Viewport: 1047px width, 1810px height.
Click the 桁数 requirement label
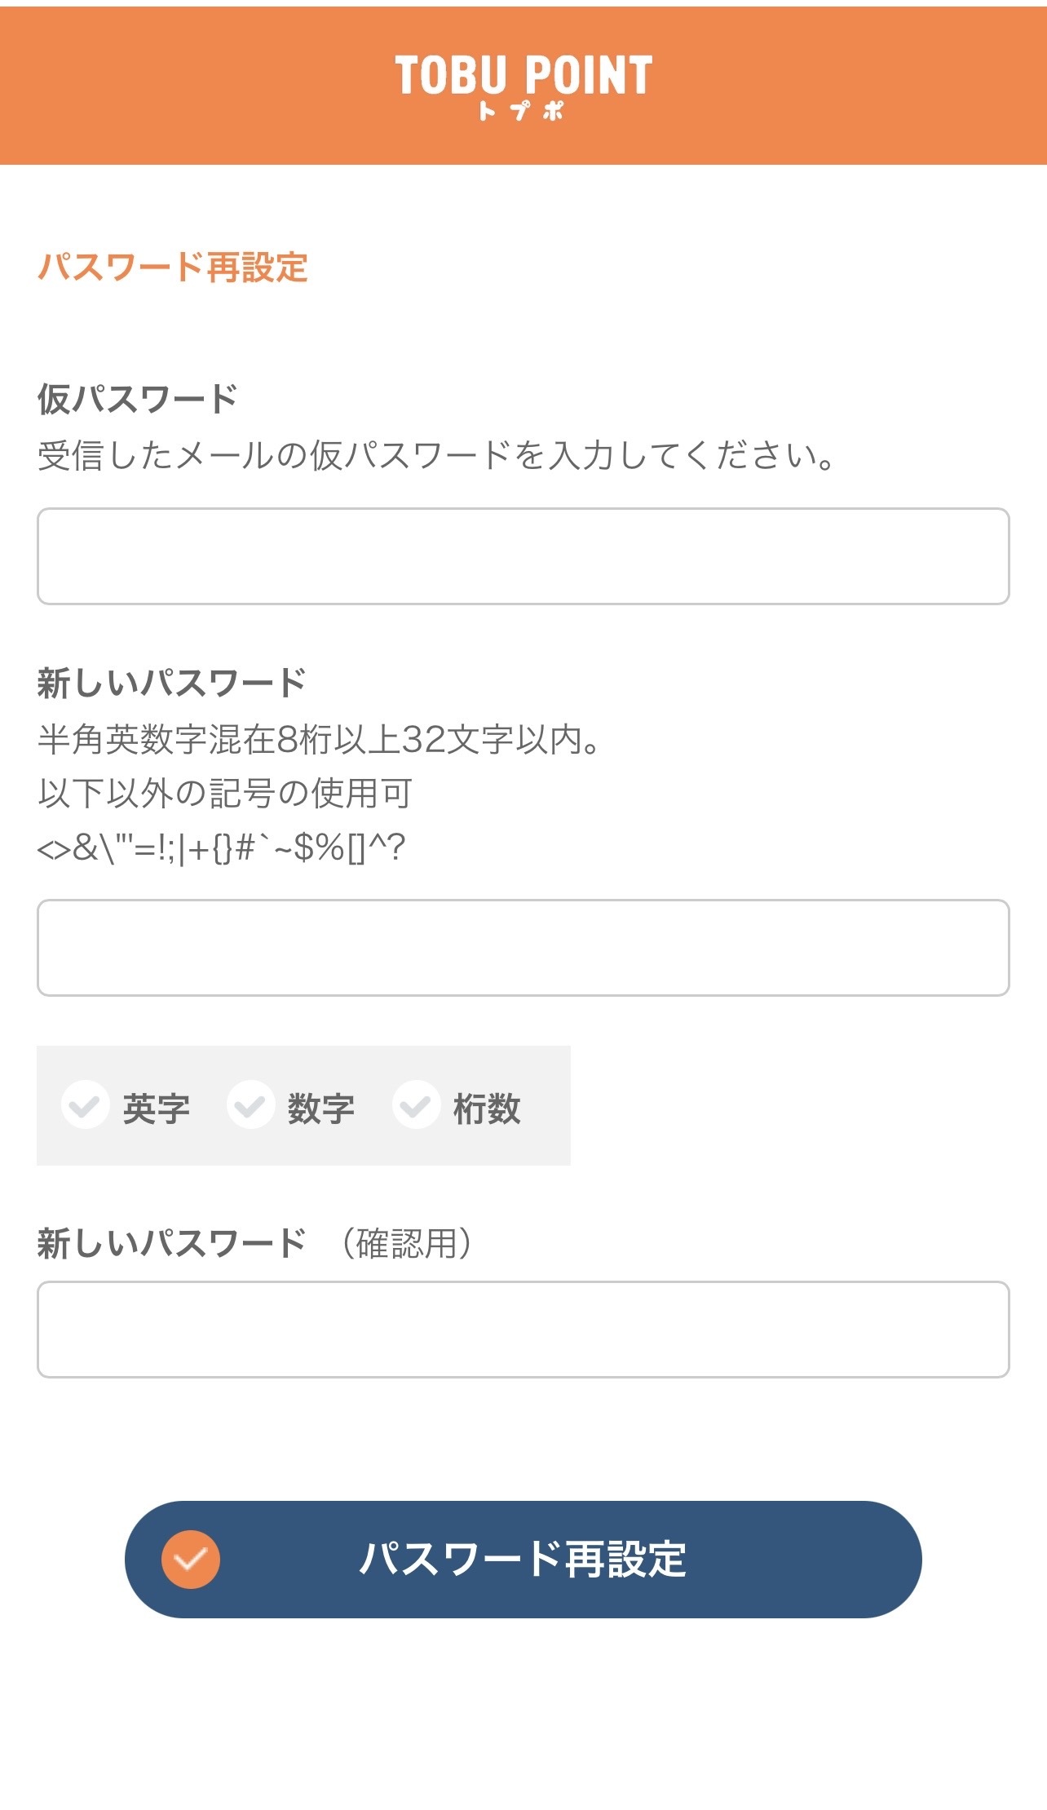(x=487, y=1109)
